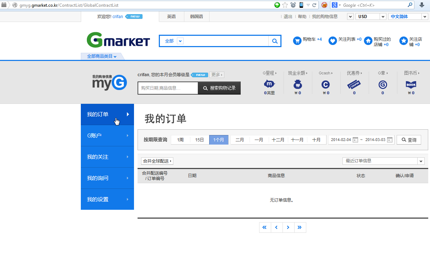
Task: Open the end-date calendar icon
Action: coord(390,140)
